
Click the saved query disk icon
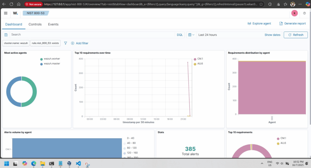tap(6, 35)
